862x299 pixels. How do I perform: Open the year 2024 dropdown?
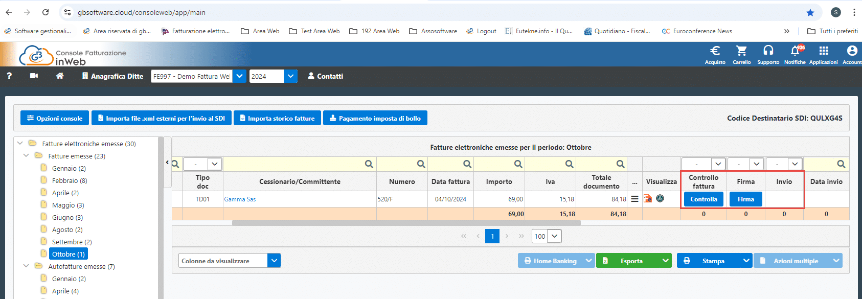pyautogui.click(x=290, y=76)
